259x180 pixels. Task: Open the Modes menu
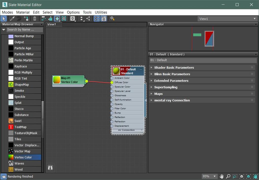7,12
